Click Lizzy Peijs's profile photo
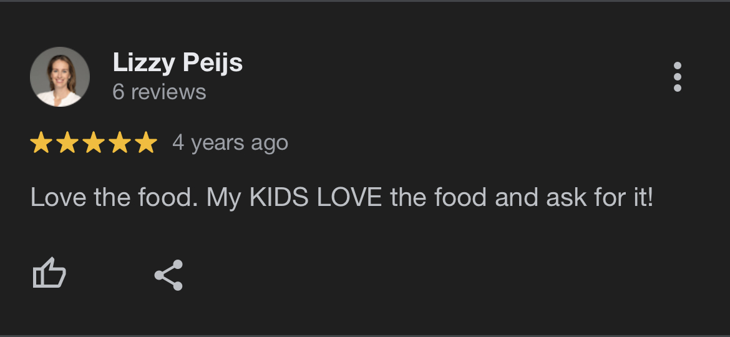Image resolution: width=730 pixels, height=337 pixels. point(60,77)
